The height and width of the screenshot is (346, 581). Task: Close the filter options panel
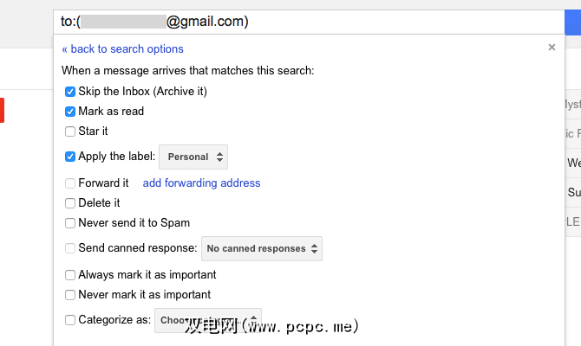point(552,48)
